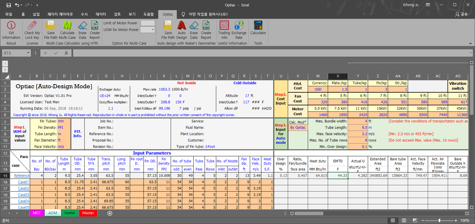Viewport: 475px width, 224px height.
Task: Switch to the 데이터 ribbon tab
Action: (101, 14)
